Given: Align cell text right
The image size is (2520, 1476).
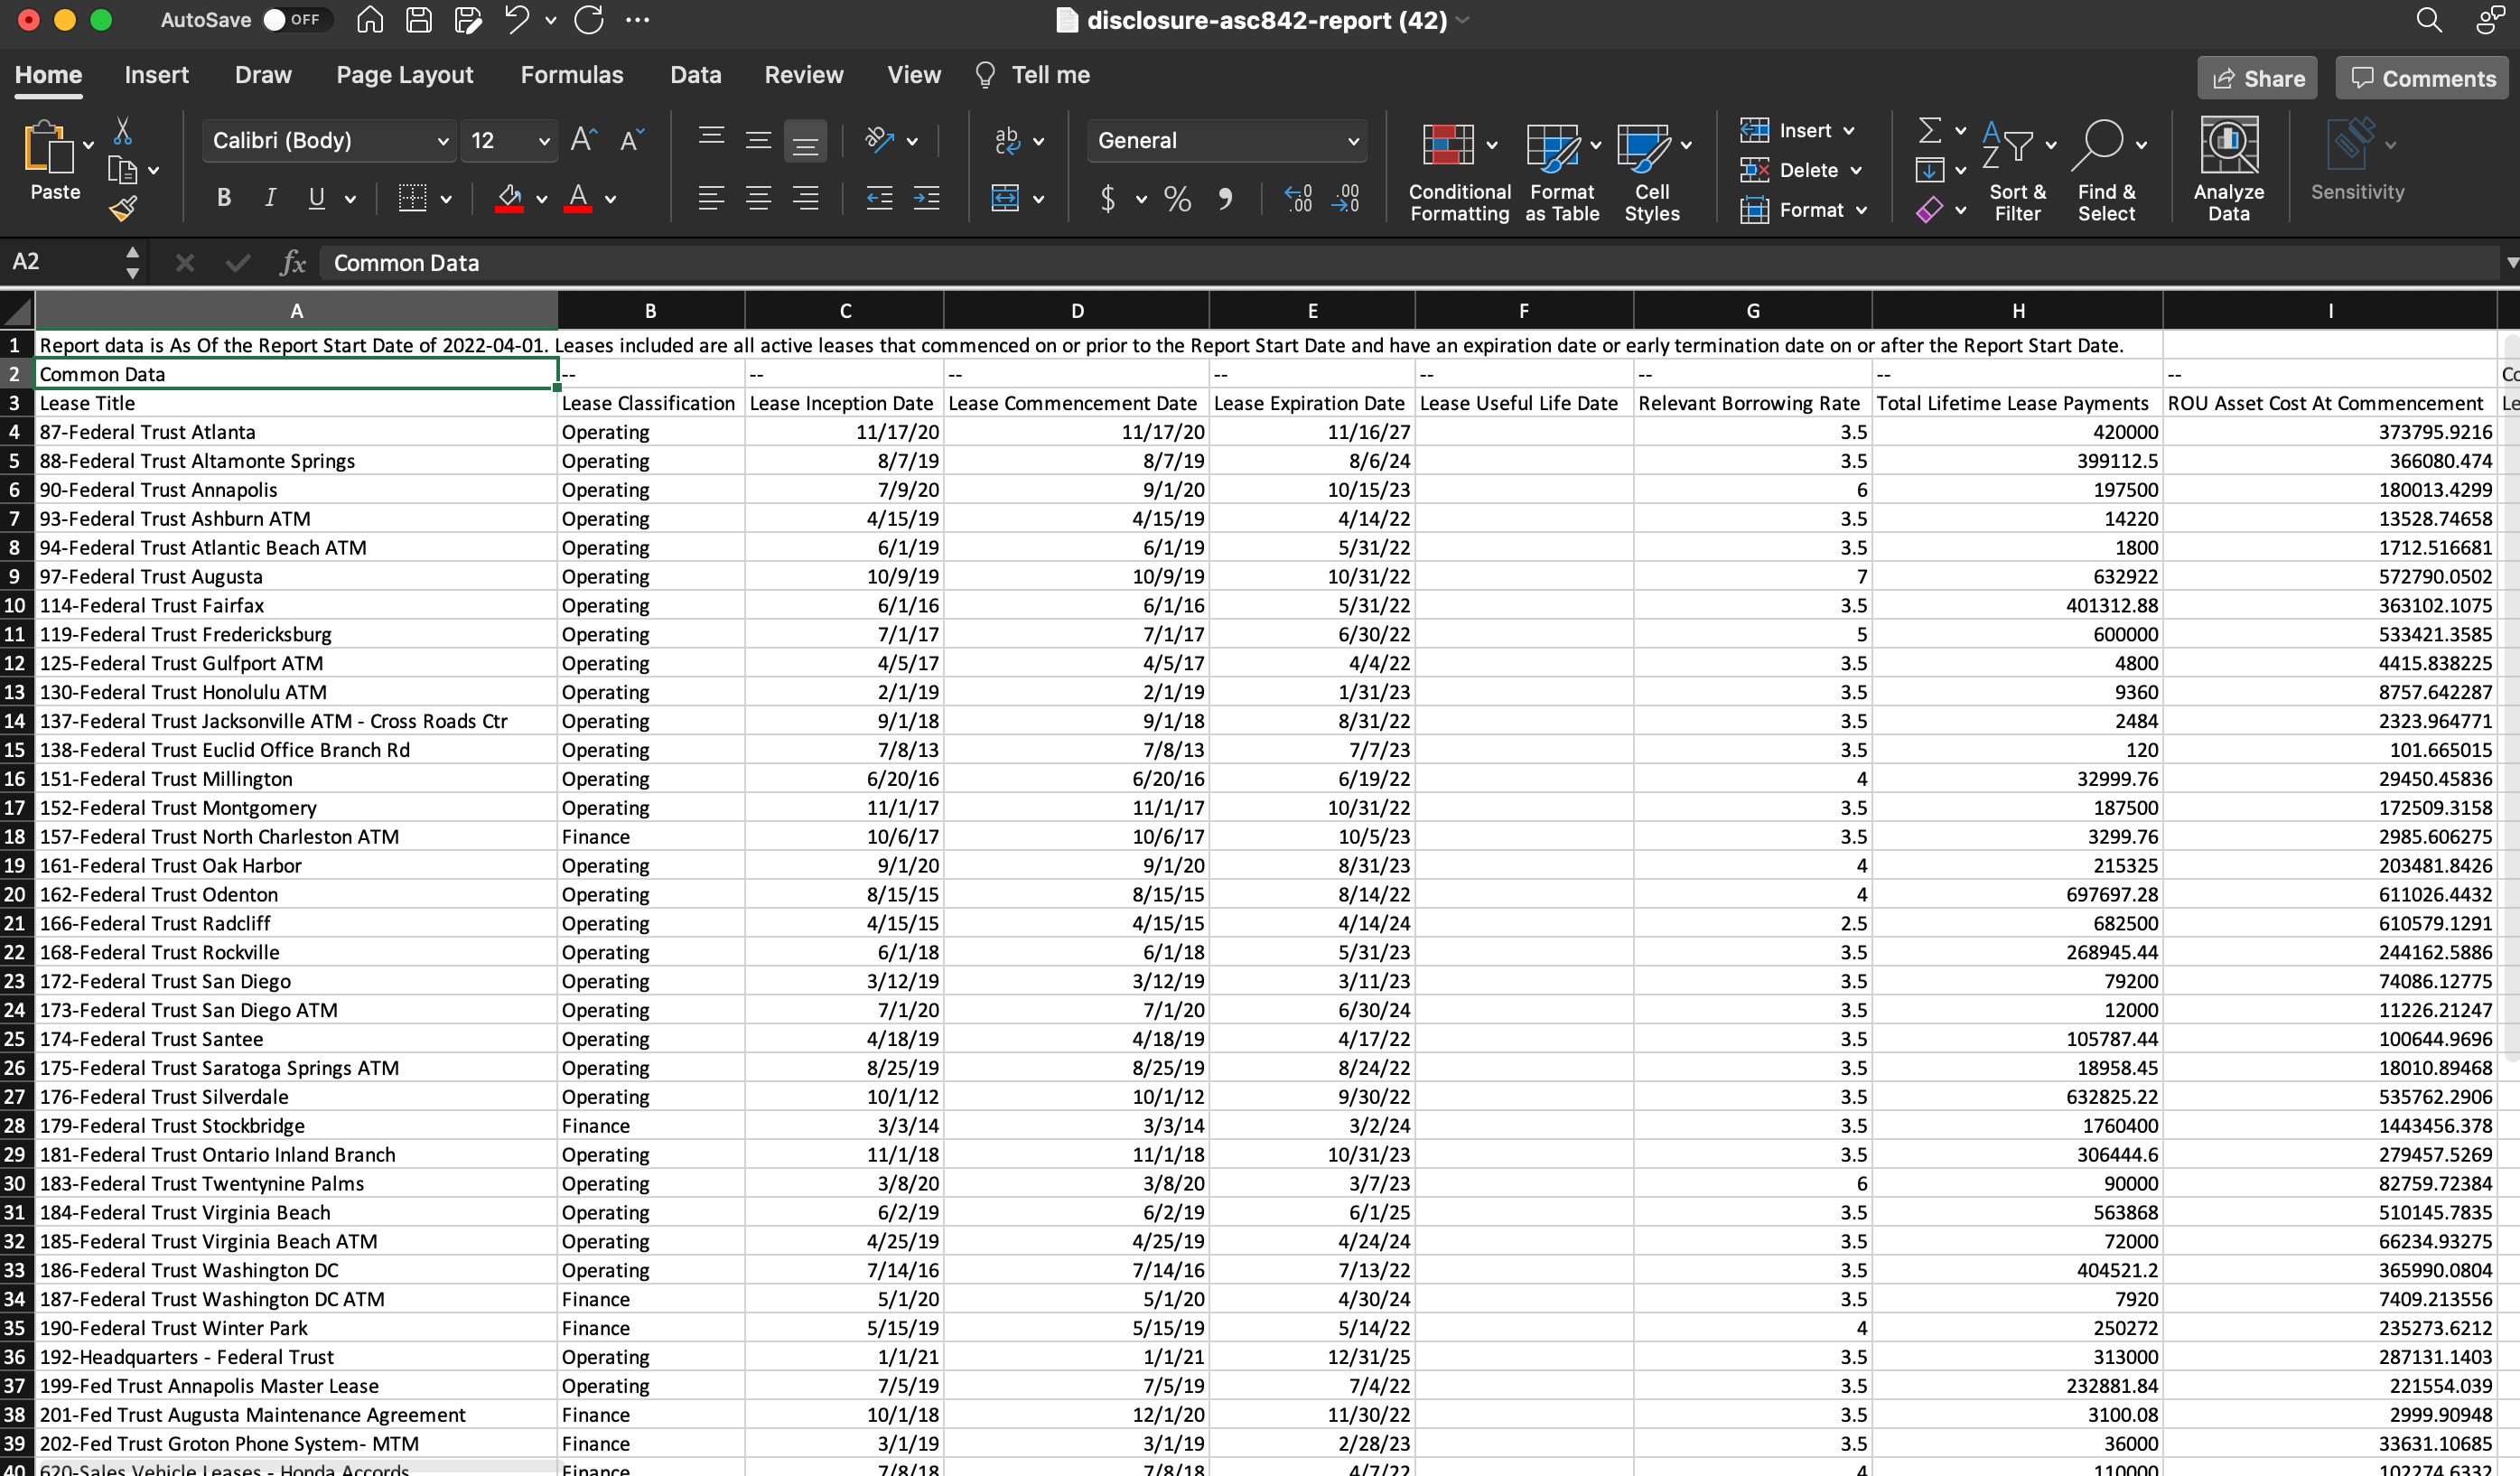Looking at the screenshot, I should tap(805, 198).
